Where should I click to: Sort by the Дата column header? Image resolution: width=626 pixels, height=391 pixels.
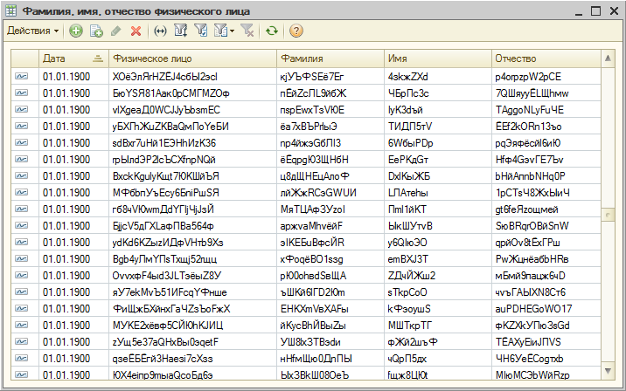coord(73,58)
